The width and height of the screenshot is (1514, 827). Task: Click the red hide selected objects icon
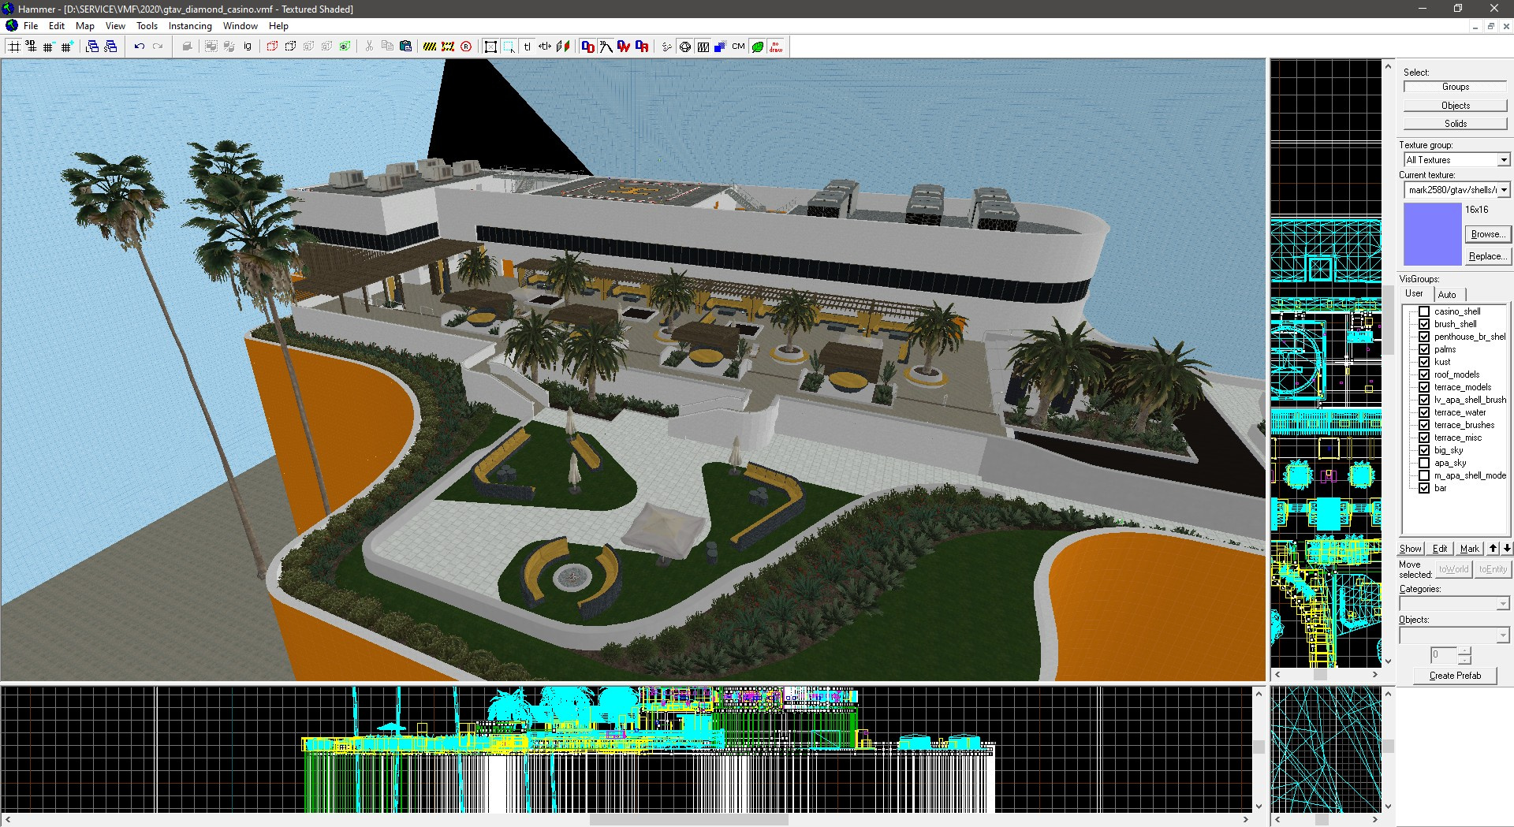tap(272, 47)
